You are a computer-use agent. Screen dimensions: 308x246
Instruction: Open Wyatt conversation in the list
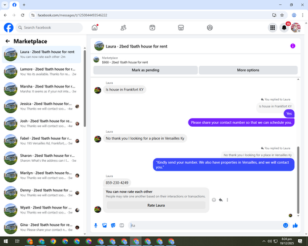[41, 210]
